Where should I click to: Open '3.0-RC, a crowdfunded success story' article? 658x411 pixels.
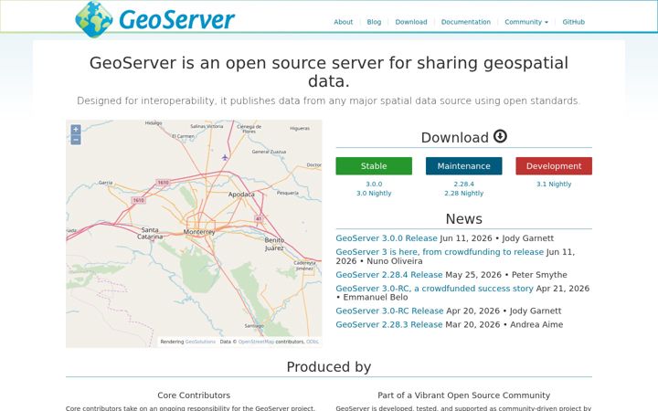434,288
